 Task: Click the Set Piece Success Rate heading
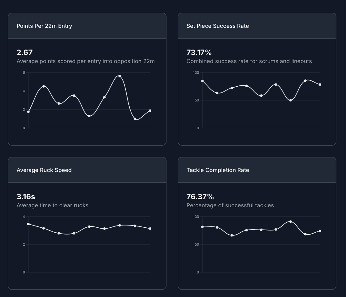pos(218,26)
